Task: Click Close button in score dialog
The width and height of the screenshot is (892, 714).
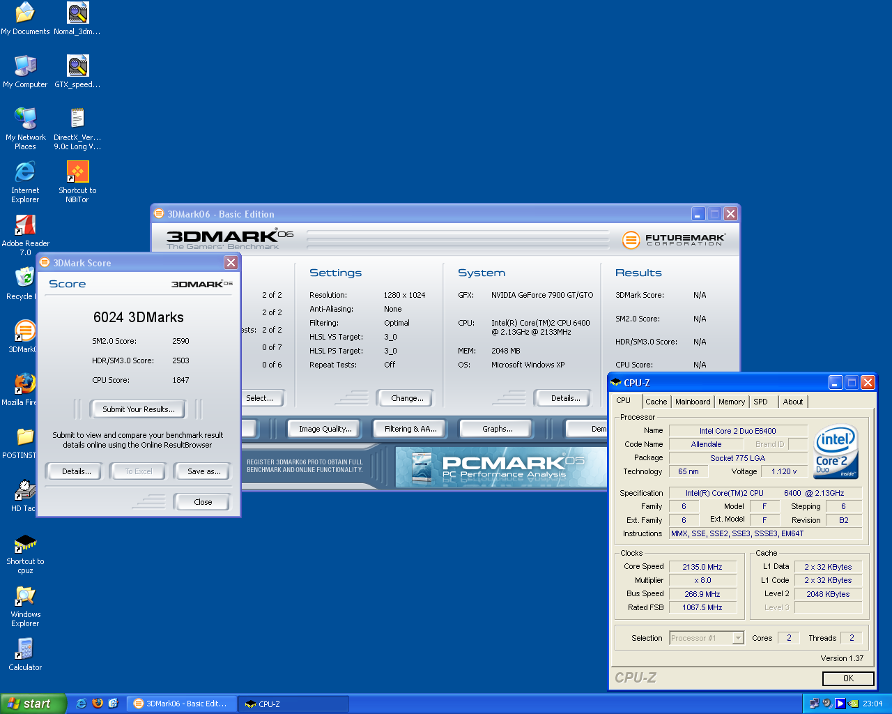Action: point(203,502)
